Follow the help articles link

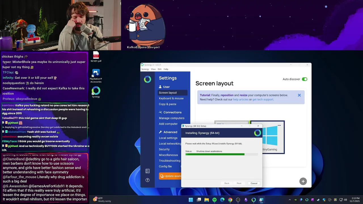click(240, 99)
